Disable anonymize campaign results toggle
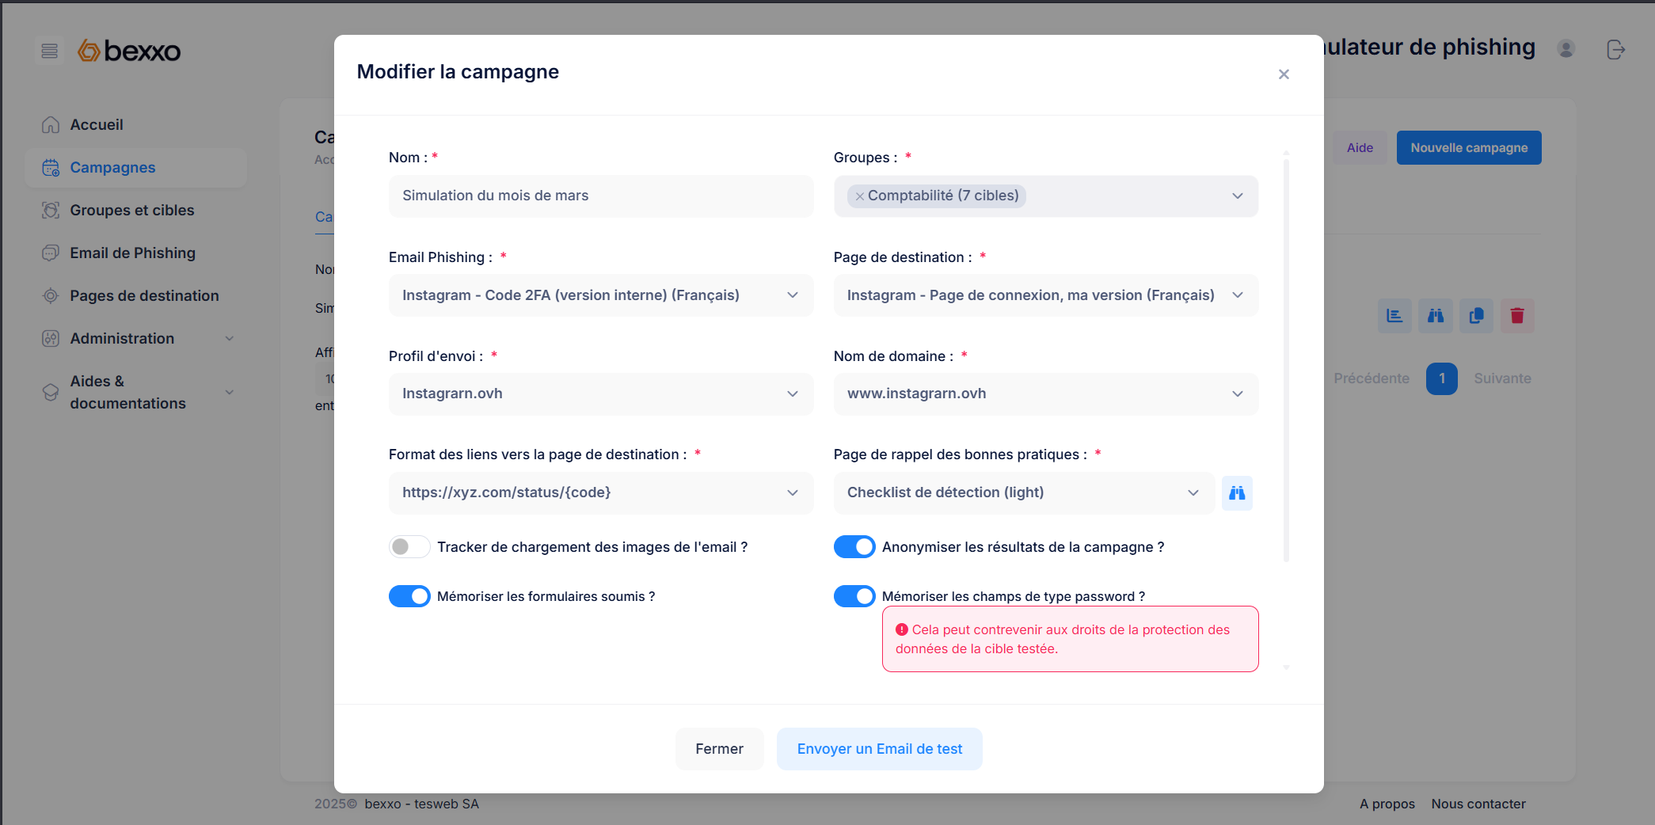 (x=854, y=547)
